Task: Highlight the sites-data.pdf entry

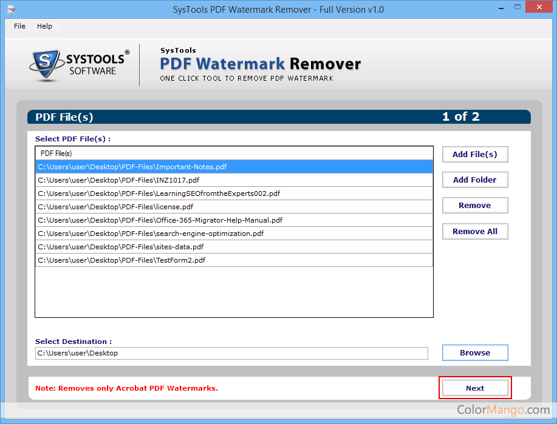Action: click(120, 247)
